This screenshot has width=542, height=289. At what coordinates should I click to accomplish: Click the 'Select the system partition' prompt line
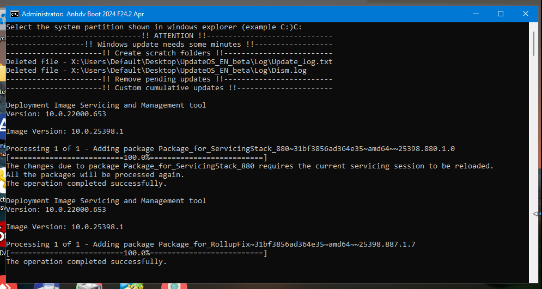(154, 27)
